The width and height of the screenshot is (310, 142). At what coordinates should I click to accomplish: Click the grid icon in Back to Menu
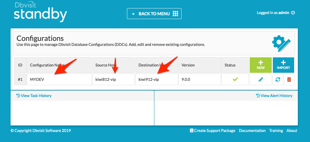[x=175, y=13]
